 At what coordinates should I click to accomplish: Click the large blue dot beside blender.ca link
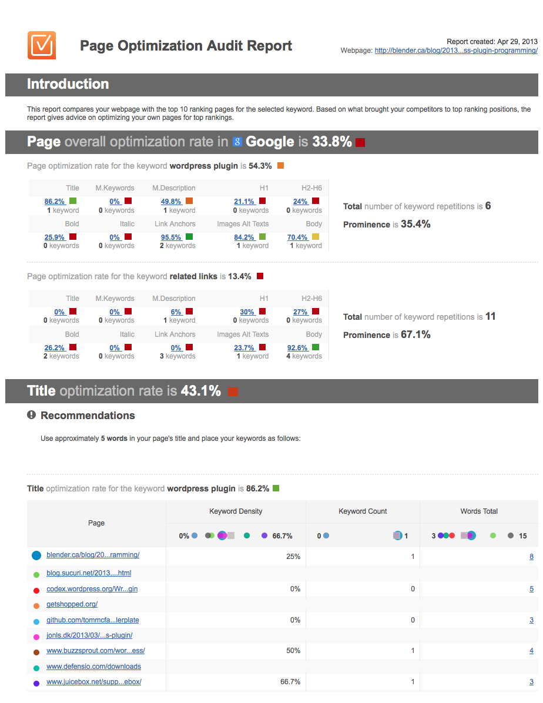pos(36,555)
